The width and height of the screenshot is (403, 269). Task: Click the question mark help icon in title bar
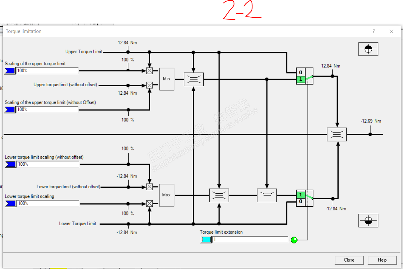point(374,31)
